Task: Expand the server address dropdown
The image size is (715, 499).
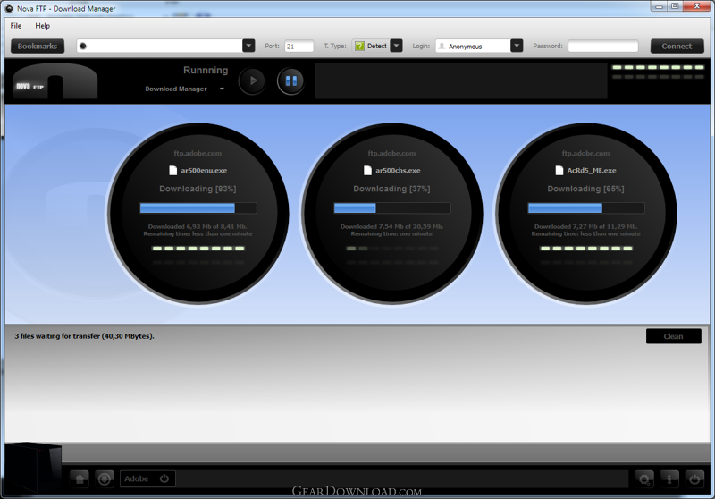Action: pyautogui.click(x=248, y=46)
